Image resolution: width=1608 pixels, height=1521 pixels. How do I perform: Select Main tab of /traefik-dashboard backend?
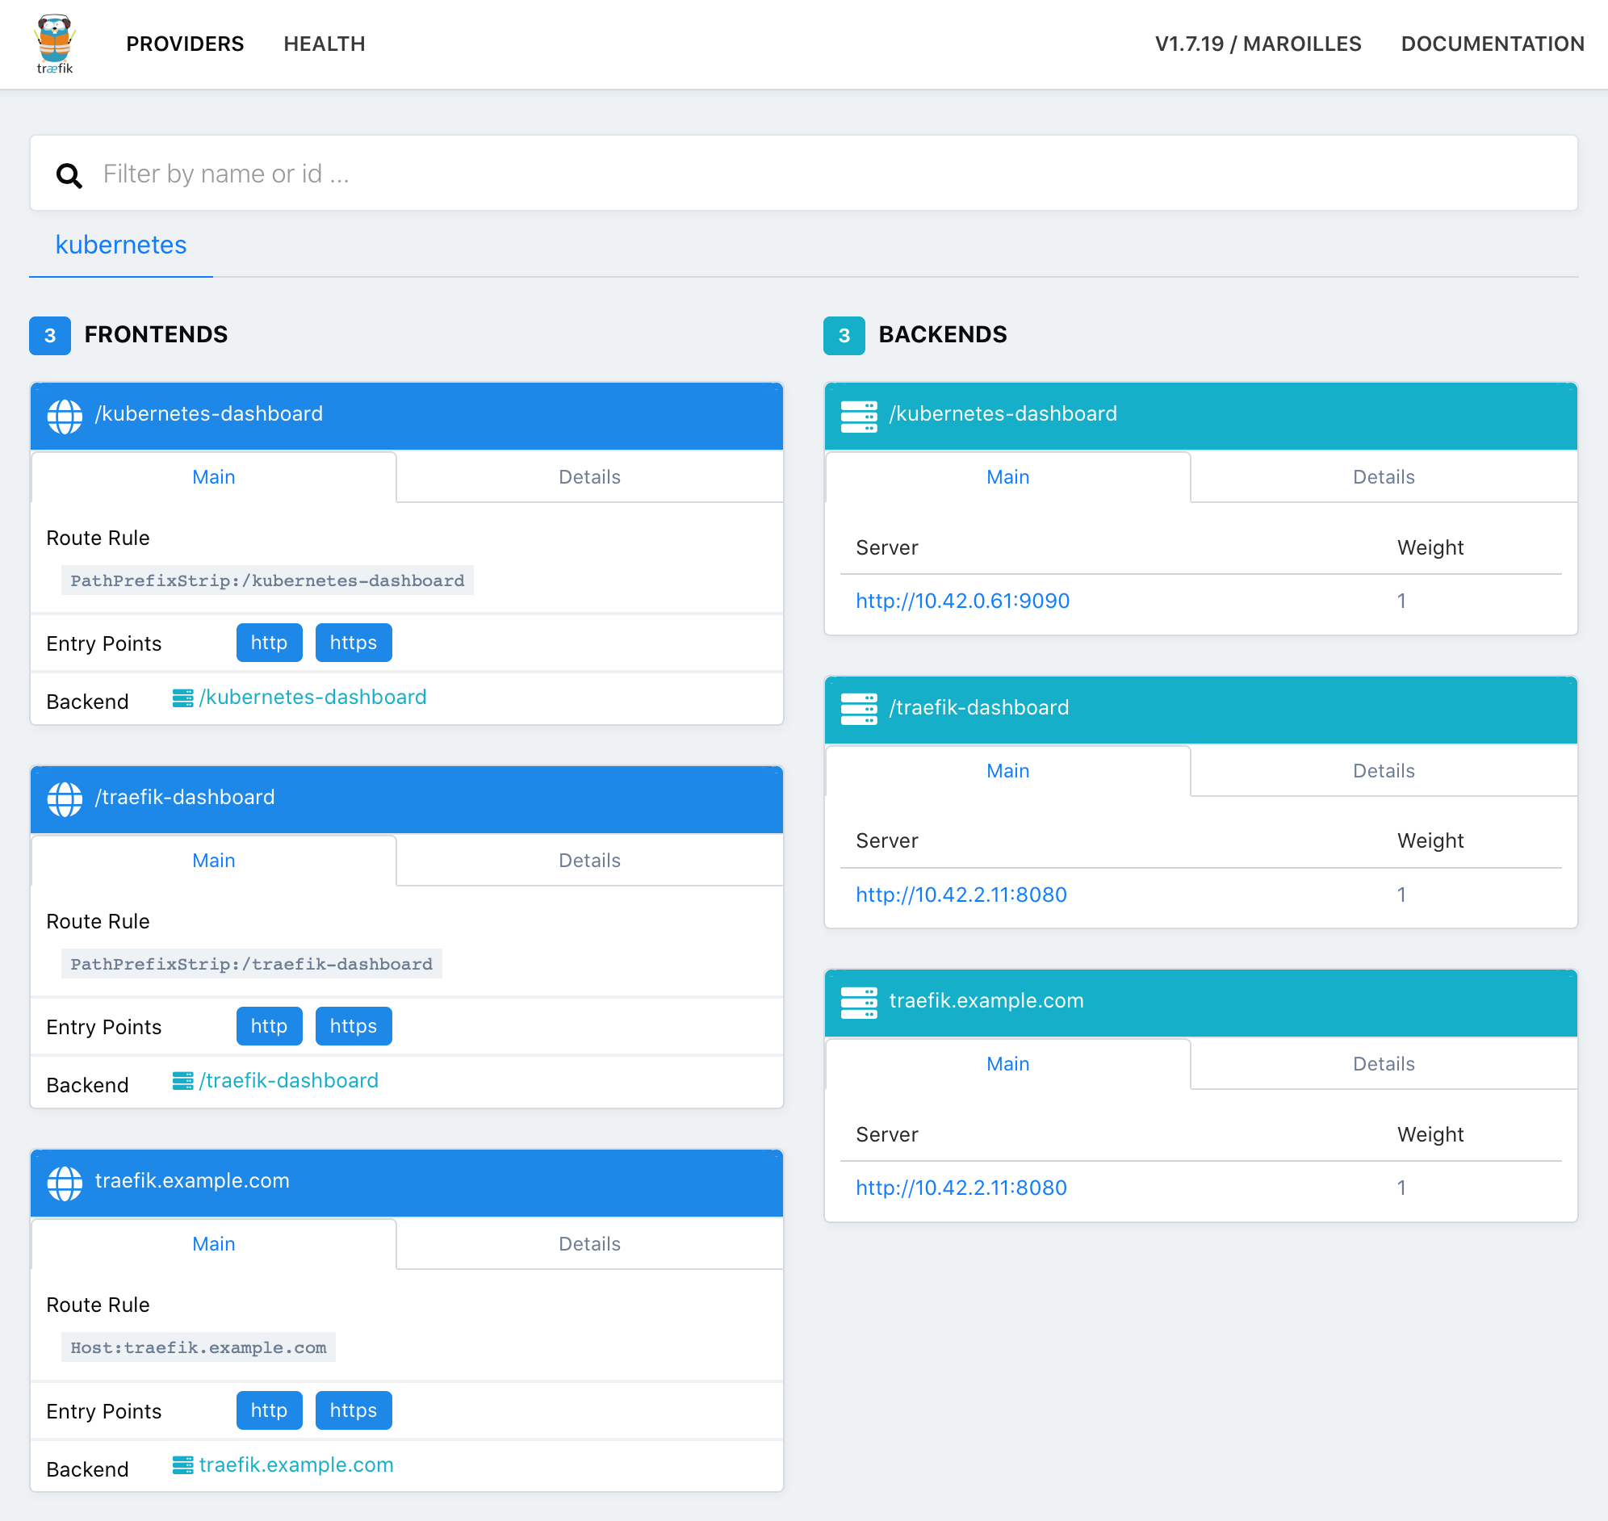point(1007,770)
